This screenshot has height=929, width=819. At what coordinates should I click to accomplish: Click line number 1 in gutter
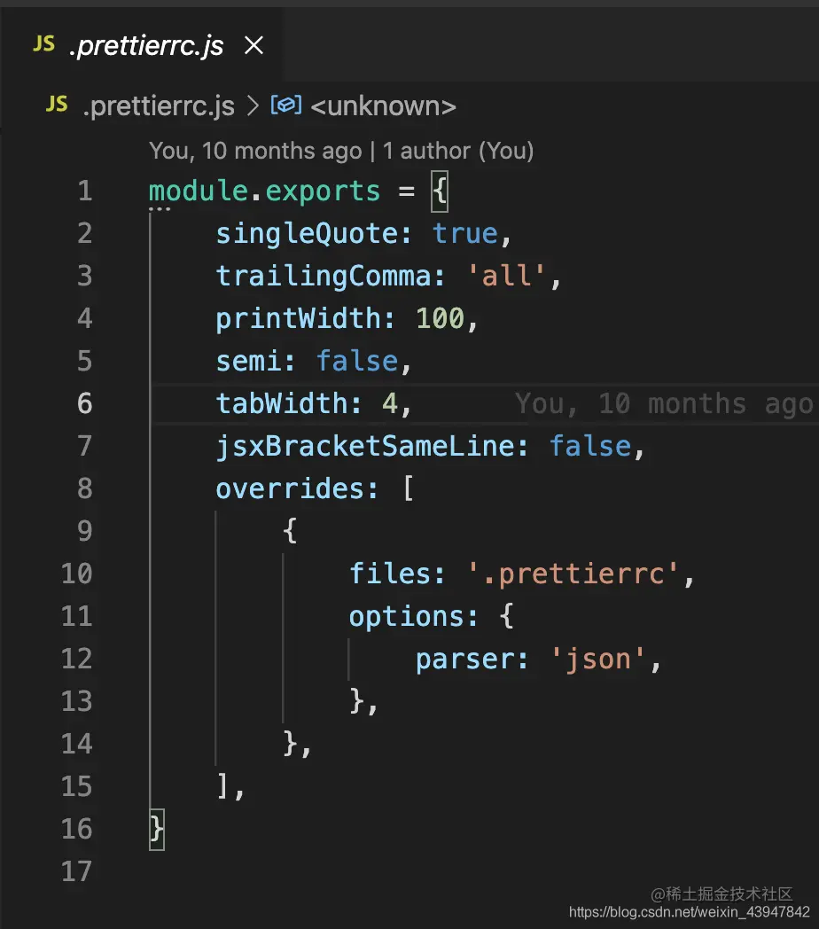coord(85,191)
